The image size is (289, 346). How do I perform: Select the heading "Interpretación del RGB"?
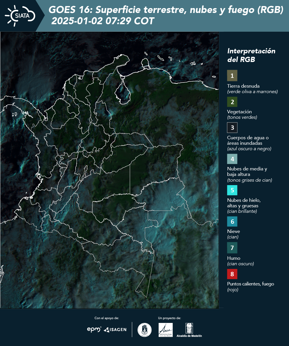(251, 55)
